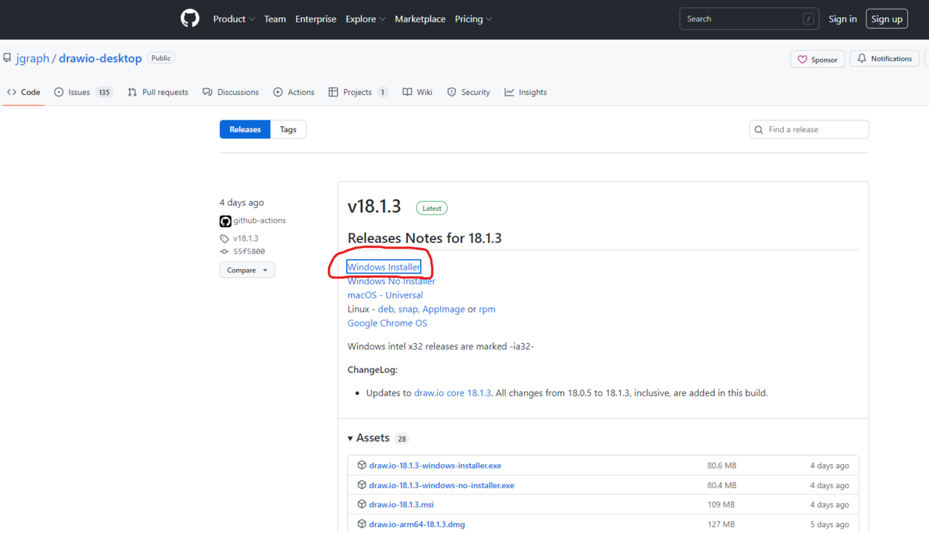Download via Windows Installer link
Screen dimensions: 929x533
[x=384, y=267]
